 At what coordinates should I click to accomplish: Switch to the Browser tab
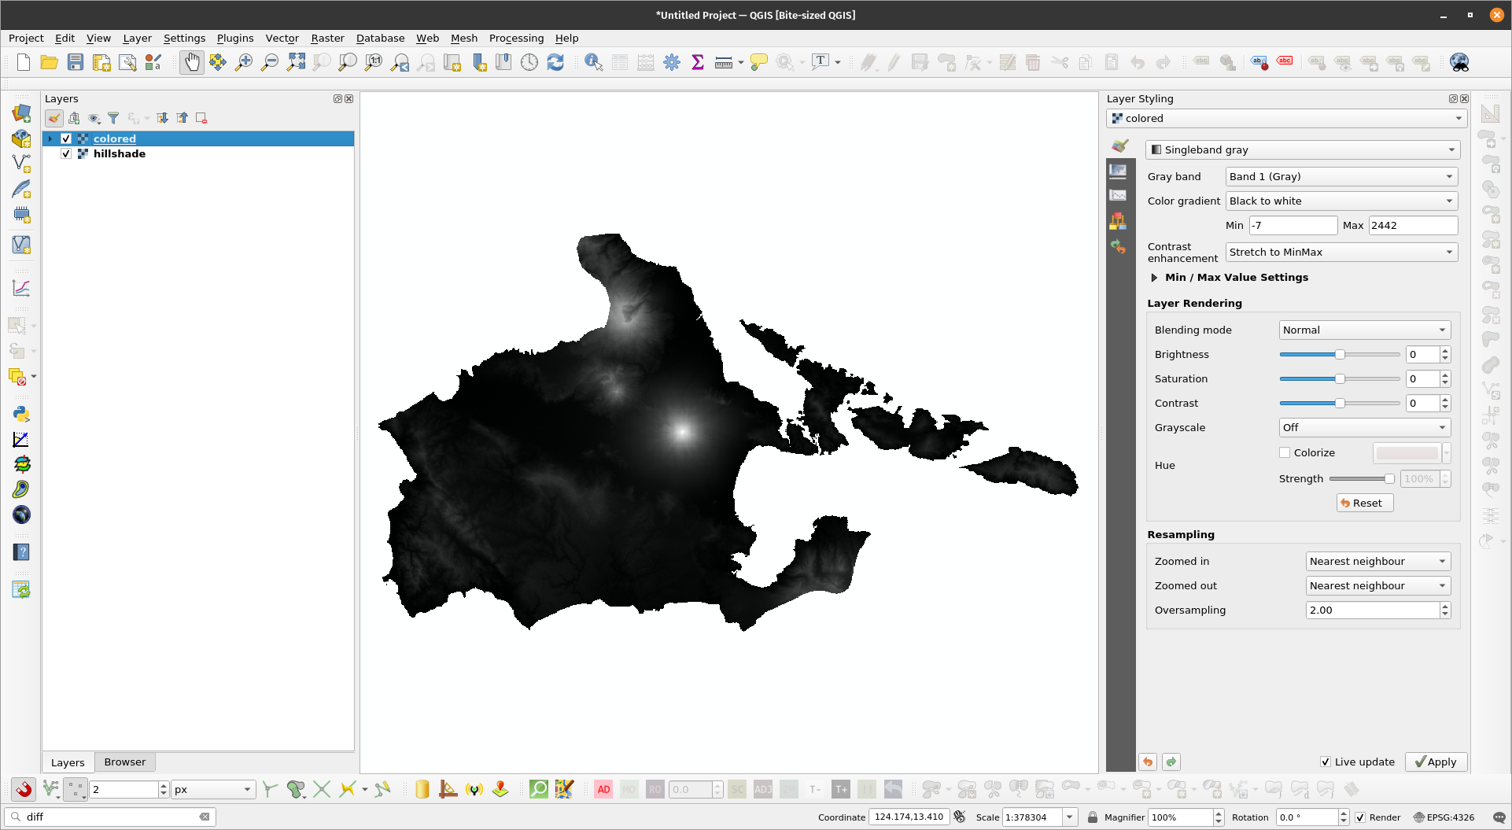(124, 762)
